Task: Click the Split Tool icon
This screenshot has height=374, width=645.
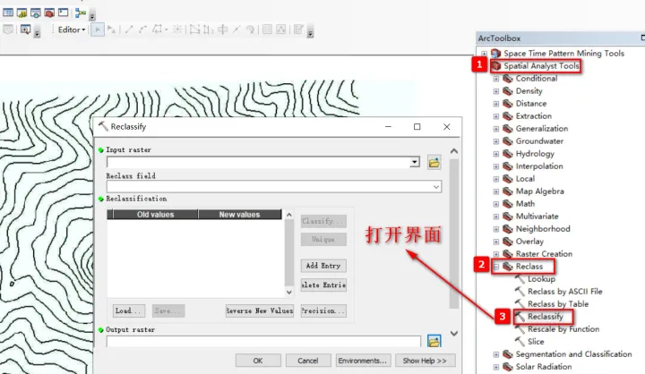Action: [236, 30]
